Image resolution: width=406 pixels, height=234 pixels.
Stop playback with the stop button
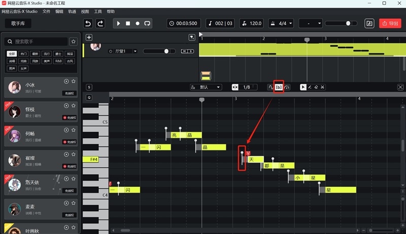[x=128, y=23]
